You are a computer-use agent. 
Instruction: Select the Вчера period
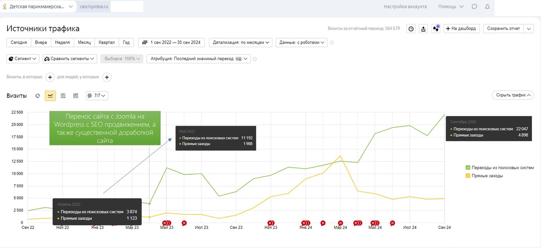click(x=41, y=42)
